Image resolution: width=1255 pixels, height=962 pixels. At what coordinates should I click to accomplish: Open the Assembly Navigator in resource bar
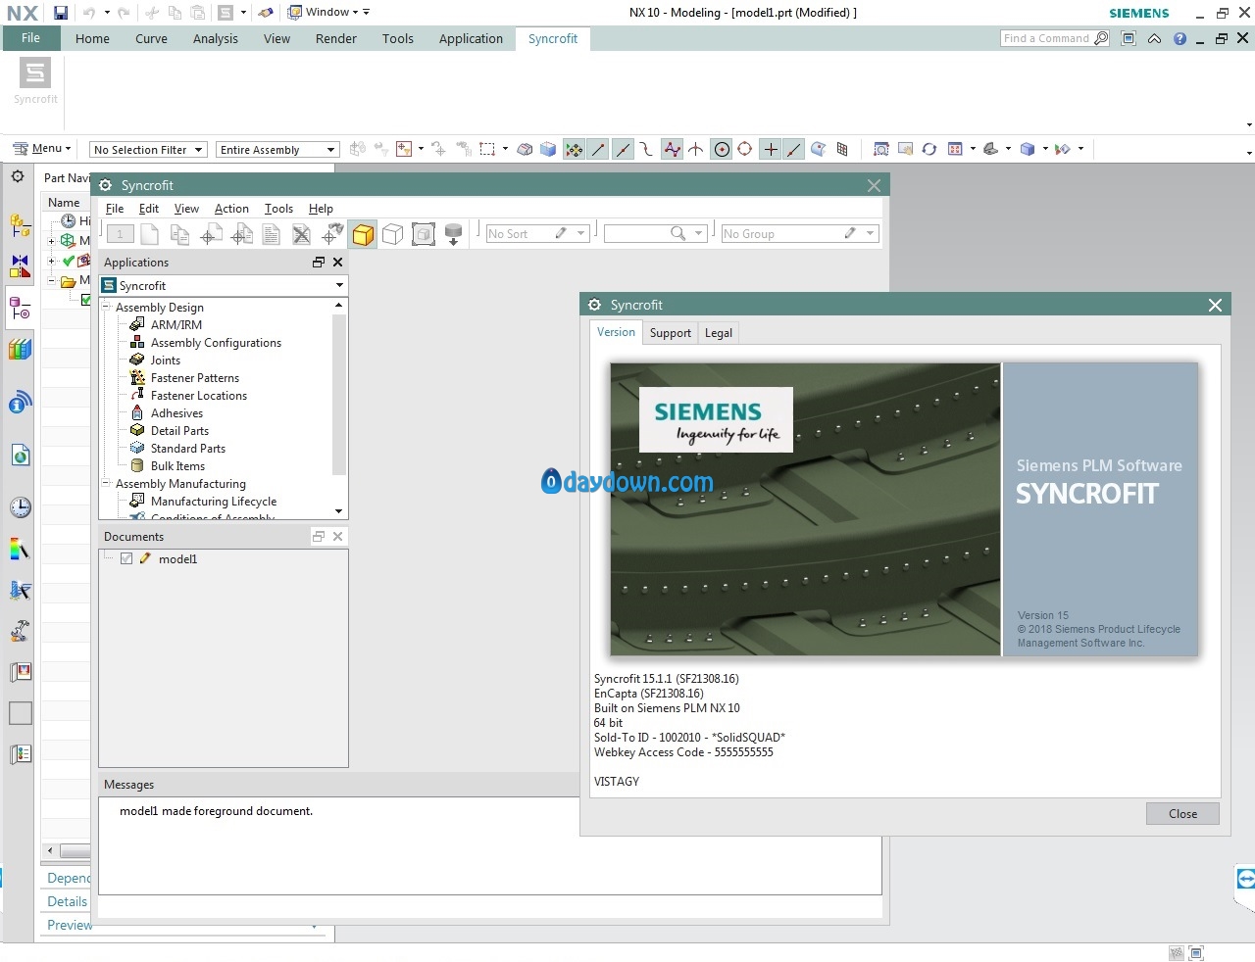[x=20, y=224]
